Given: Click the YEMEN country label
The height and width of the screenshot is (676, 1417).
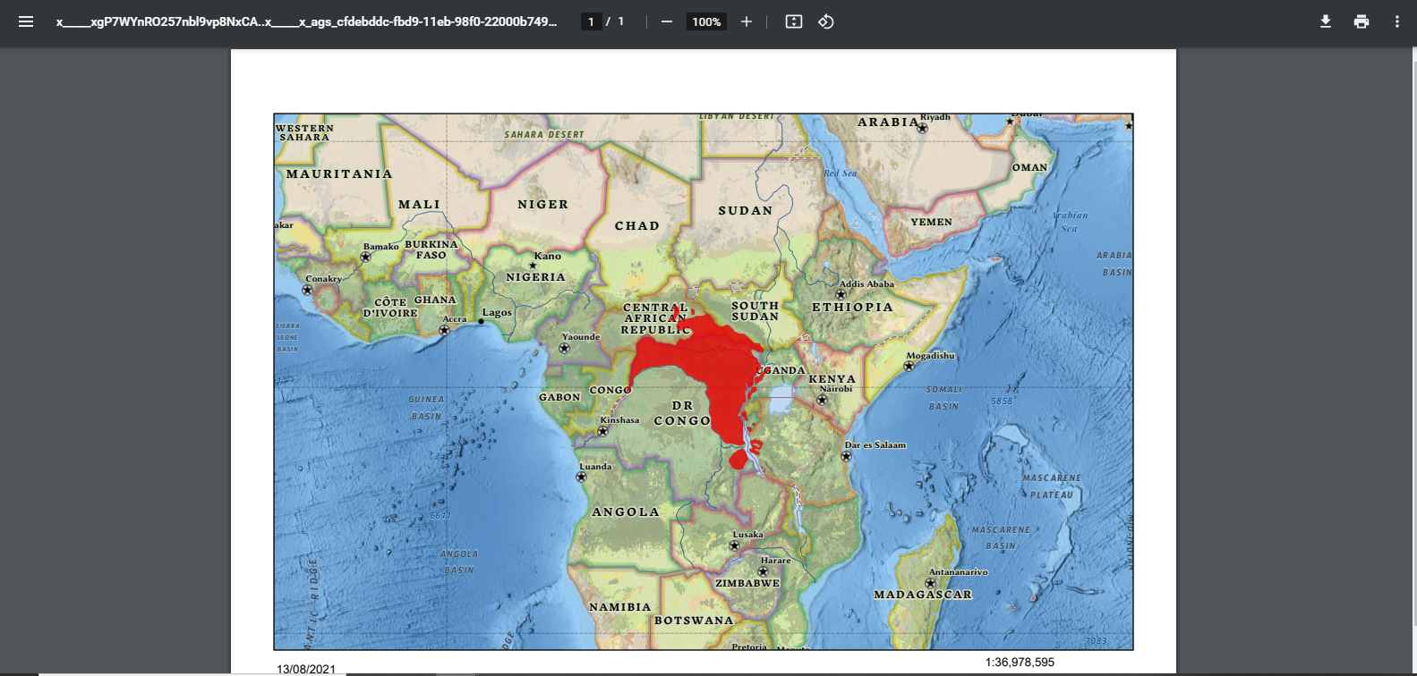Looking at the screenshot, I should [931, 222].
